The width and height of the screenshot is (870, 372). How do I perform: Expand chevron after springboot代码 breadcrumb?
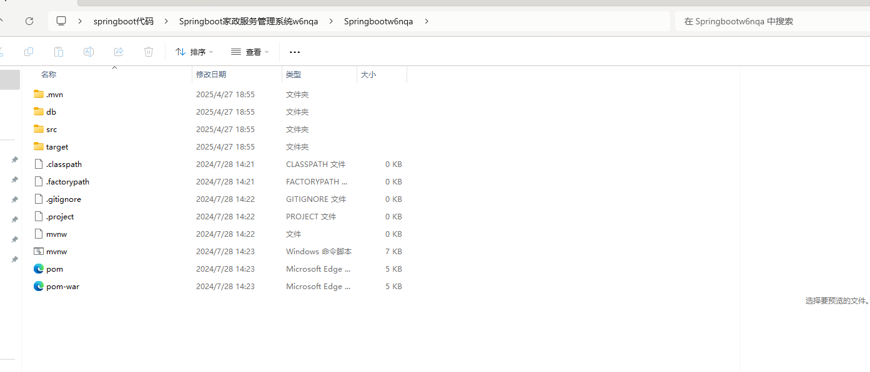click(x=166, y=21)
